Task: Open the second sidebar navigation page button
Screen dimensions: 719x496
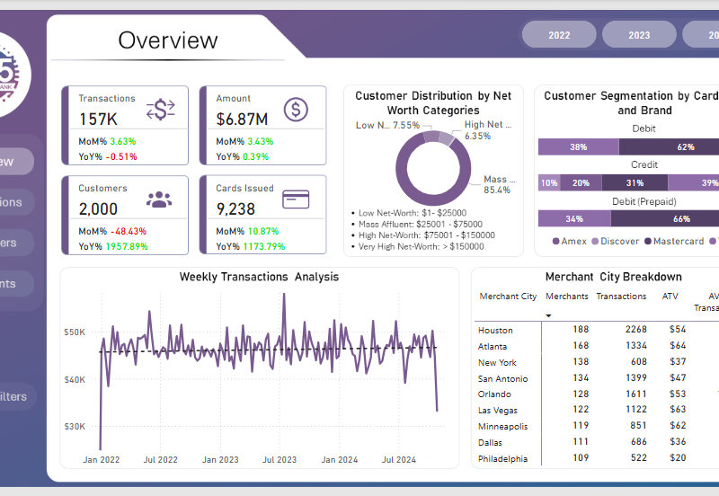Action: coord(16,202)
